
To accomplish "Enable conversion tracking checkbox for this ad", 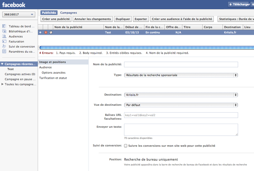I will point(125,146).
